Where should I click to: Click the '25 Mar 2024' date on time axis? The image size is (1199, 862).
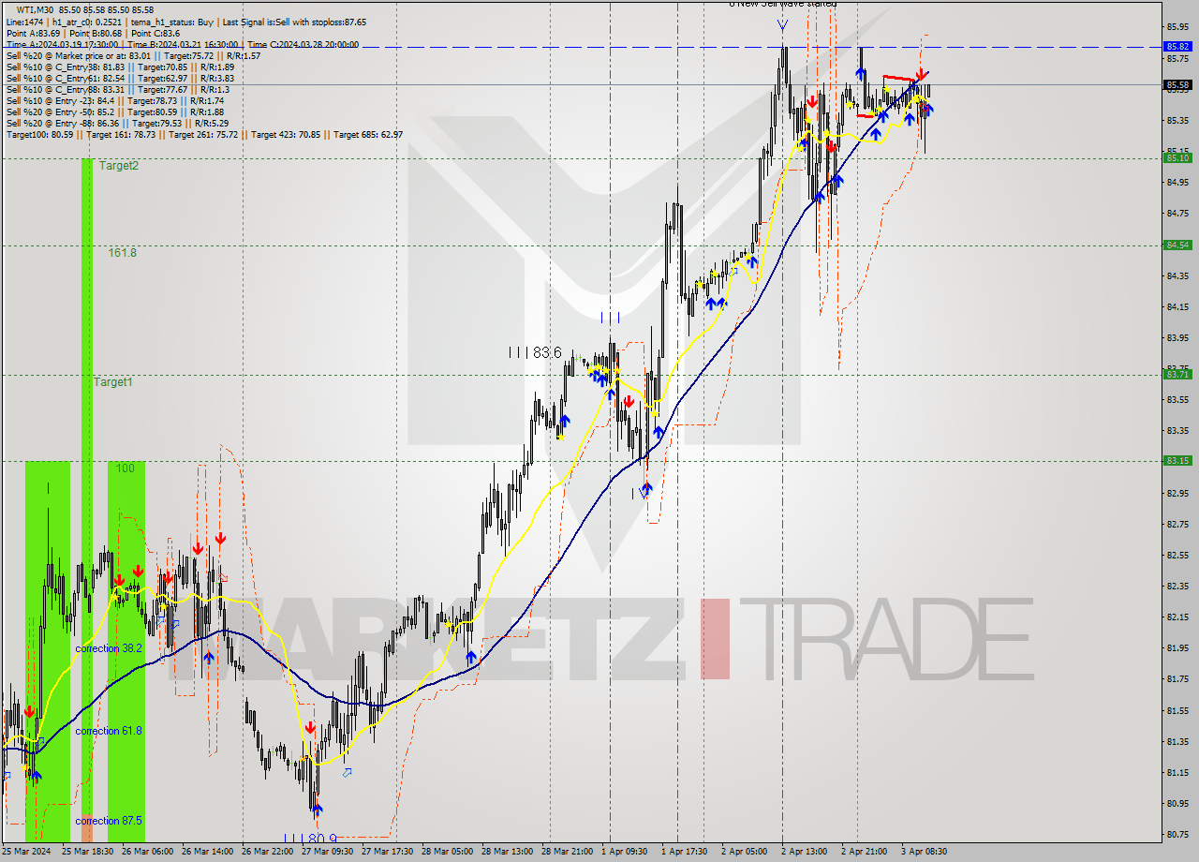click(x=26, y=852)
